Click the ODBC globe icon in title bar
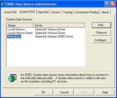 tap(3, 4)
